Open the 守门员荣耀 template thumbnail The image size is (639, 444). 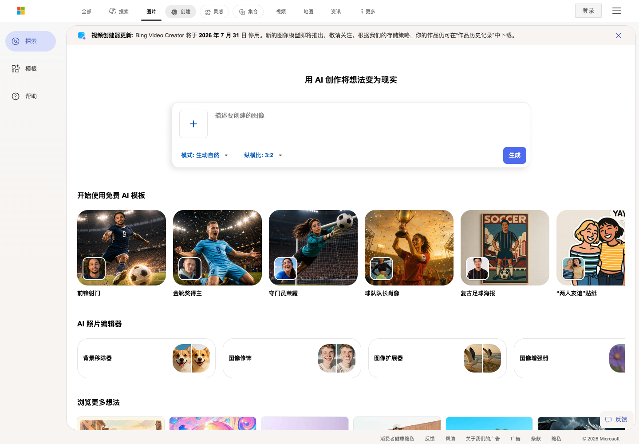313,248
